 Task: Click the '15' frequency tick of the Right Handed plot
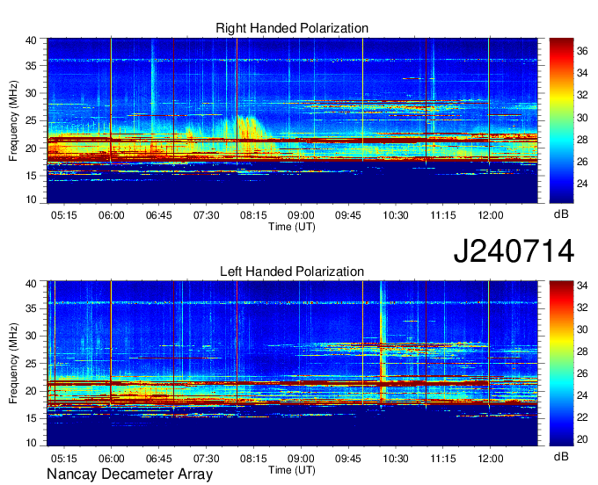click(x=31, y=176)
